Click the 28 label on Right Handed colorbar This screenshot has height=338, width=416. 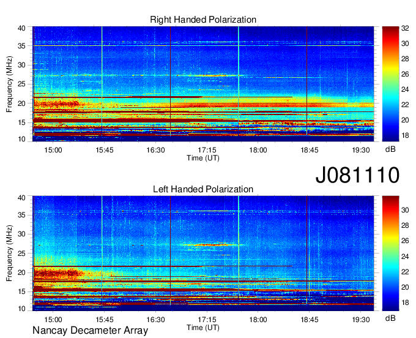[405, 59]
